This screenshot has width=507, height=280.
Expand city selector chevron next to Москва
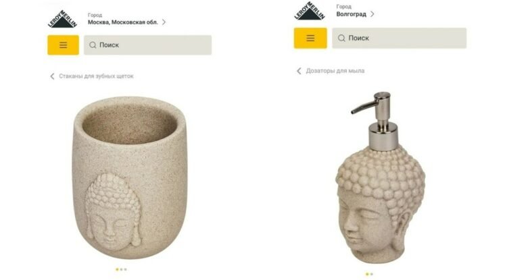[164, 22]
